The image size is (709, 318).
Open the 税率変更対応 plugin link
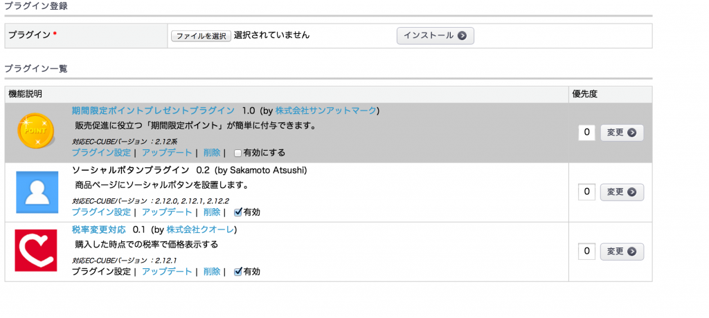tap(98, 230)
